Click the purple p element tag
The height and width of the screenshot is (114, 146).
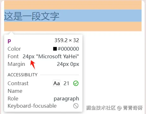[x=9, y=41]
